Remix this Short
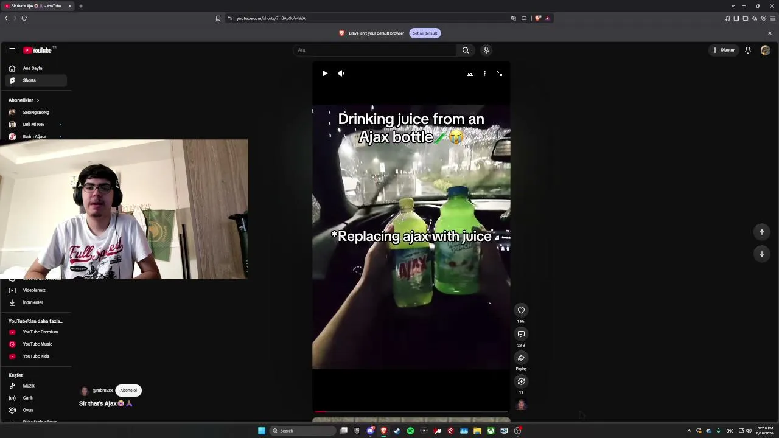 521,381
